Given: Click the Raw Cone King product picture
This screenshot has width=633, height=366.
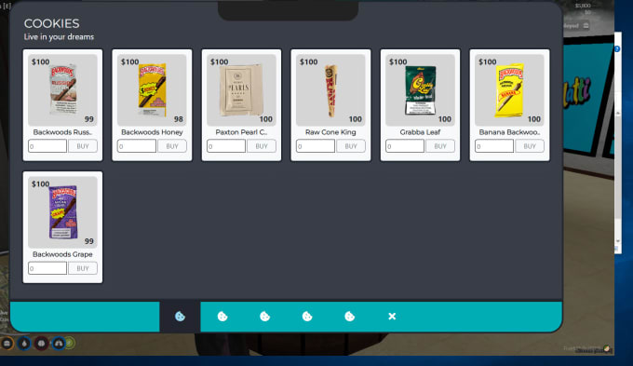Looking at the screenshot, I should pyautogui.click(x=330, y=90).
